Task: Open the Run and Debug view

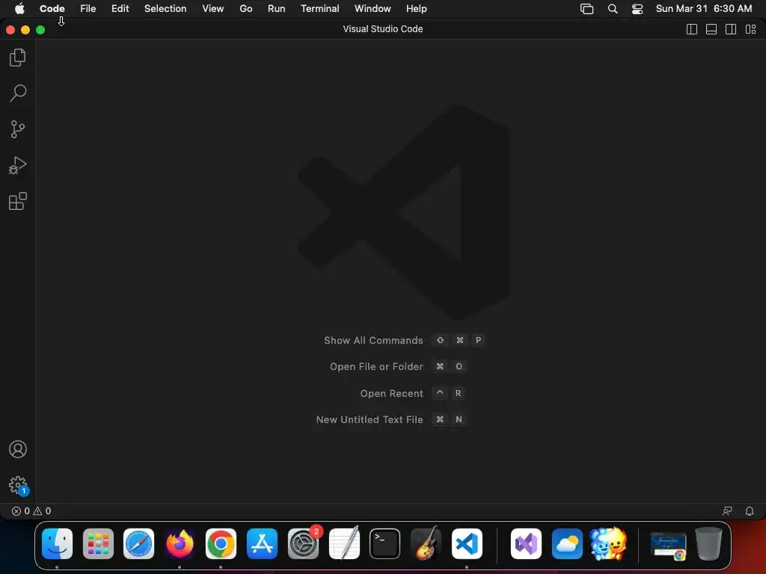Action: [18, 165]
